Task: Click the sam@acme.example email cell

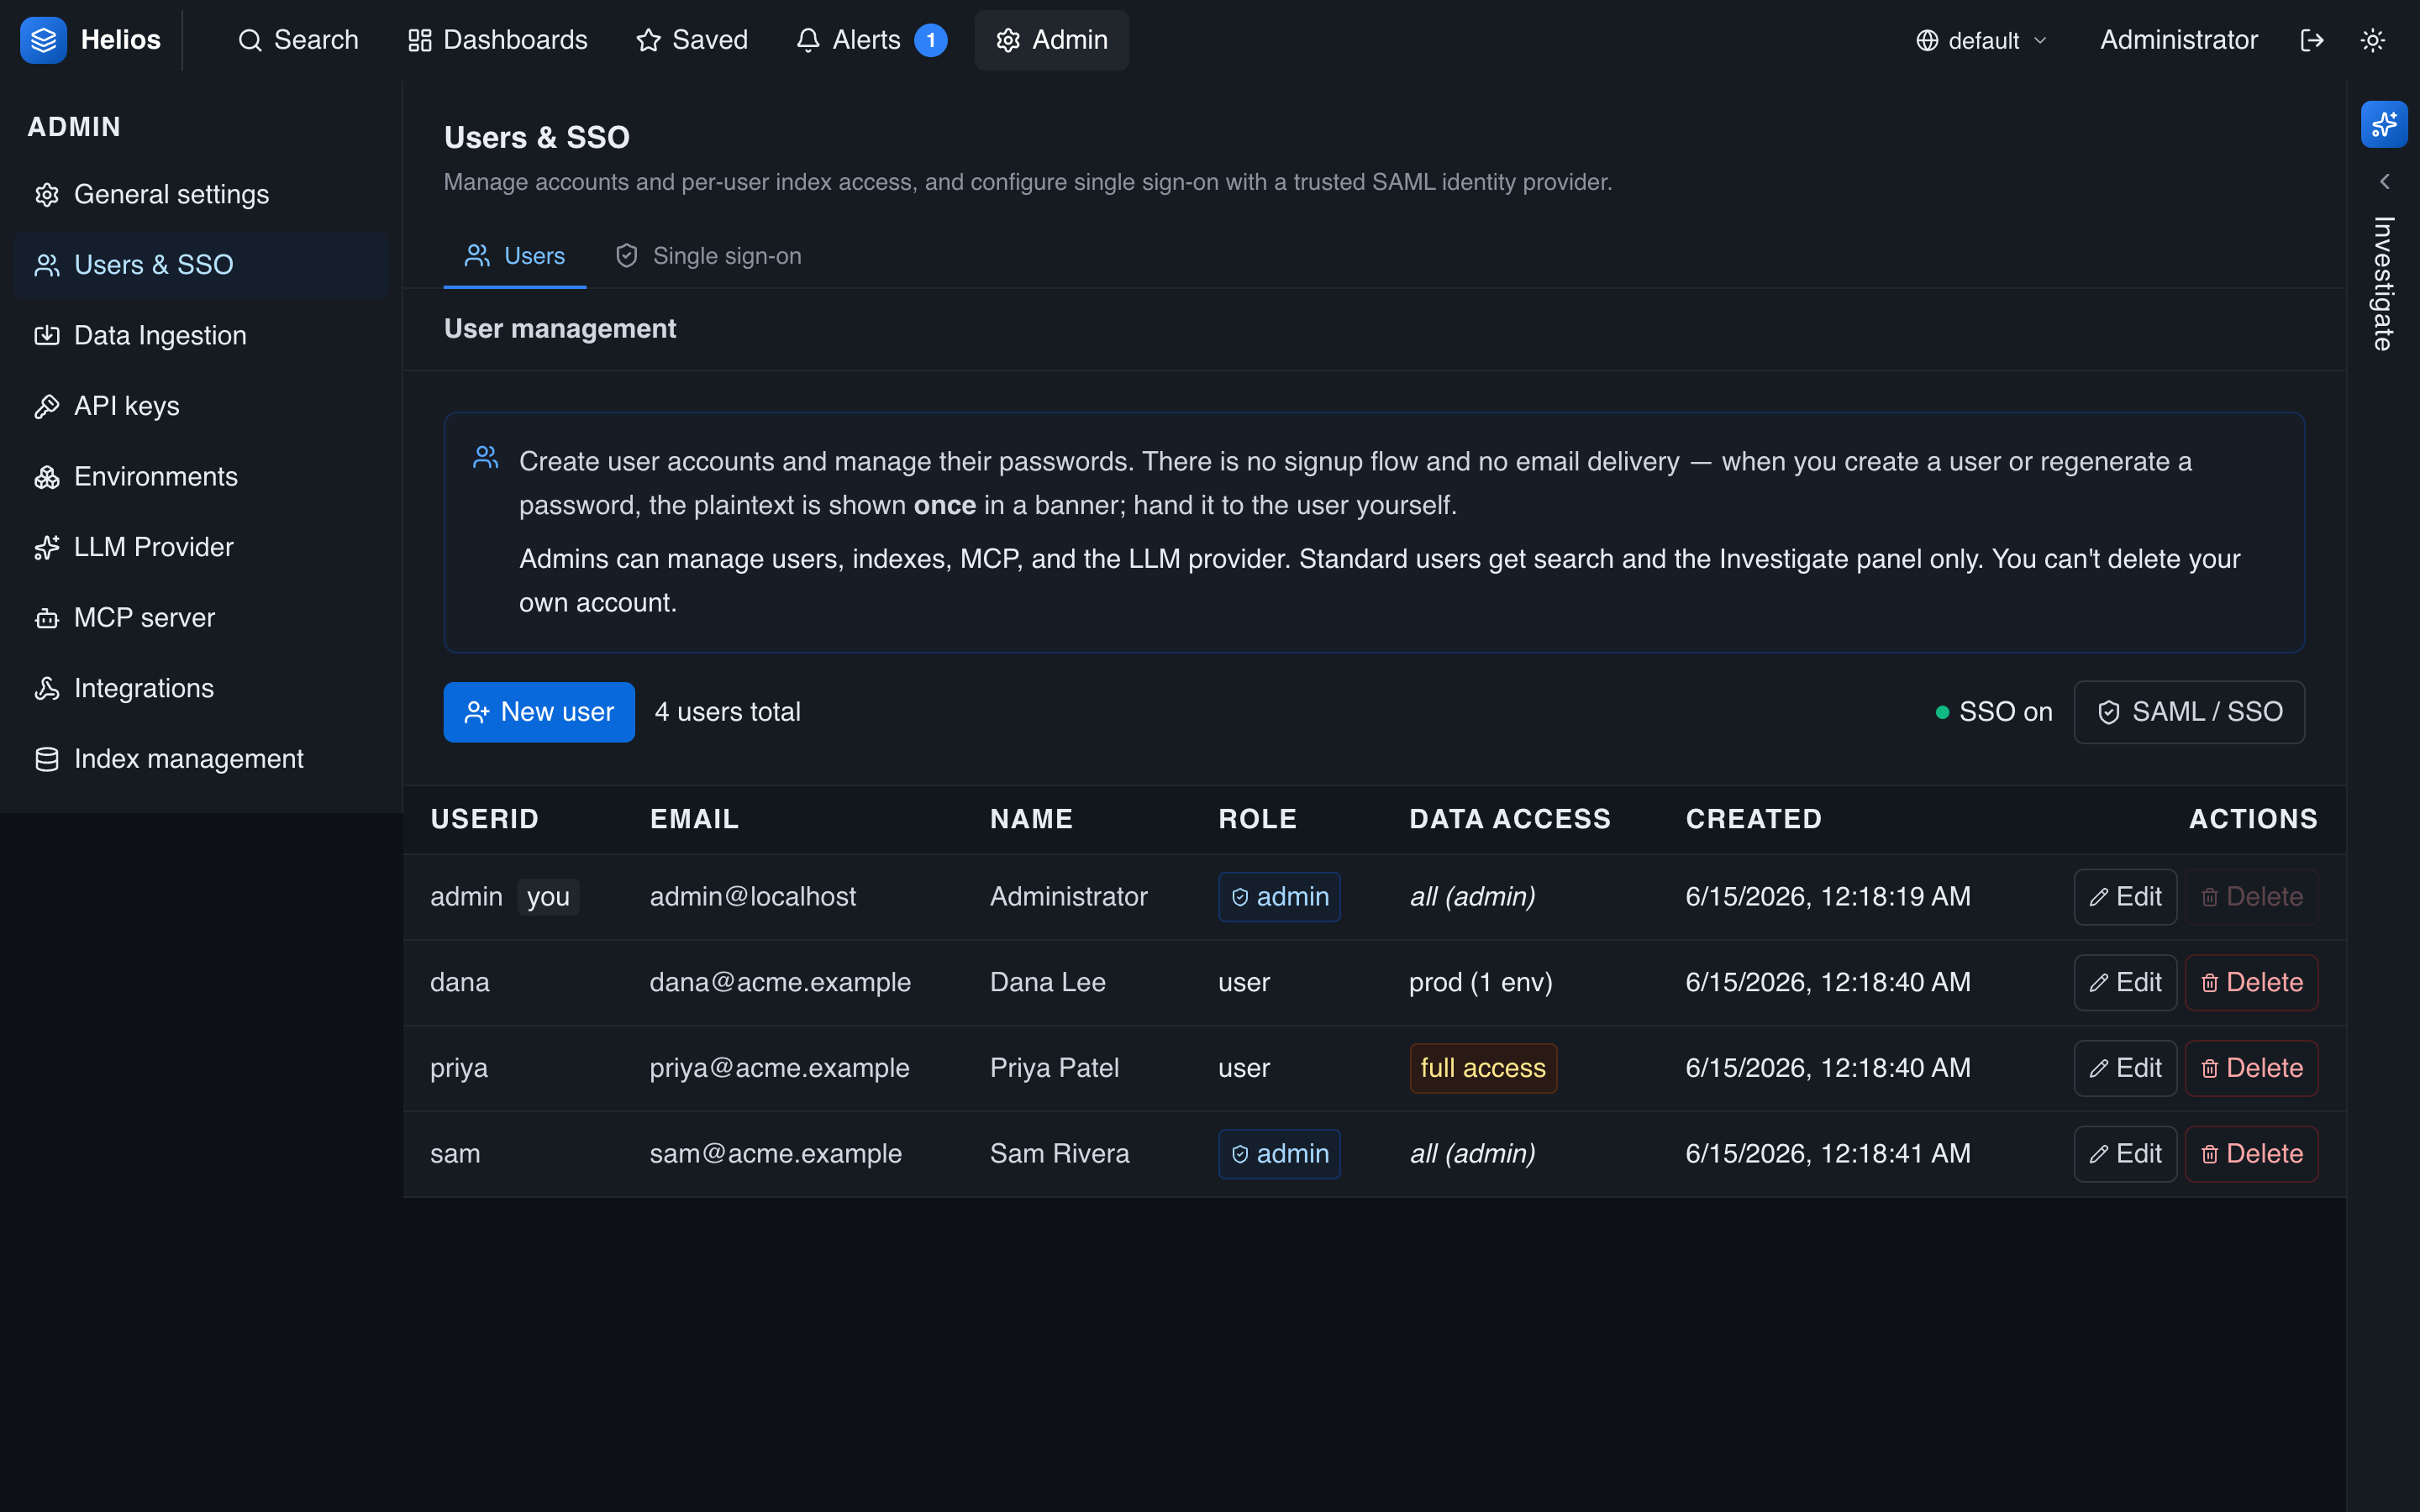Action: tap(776, 1154)
